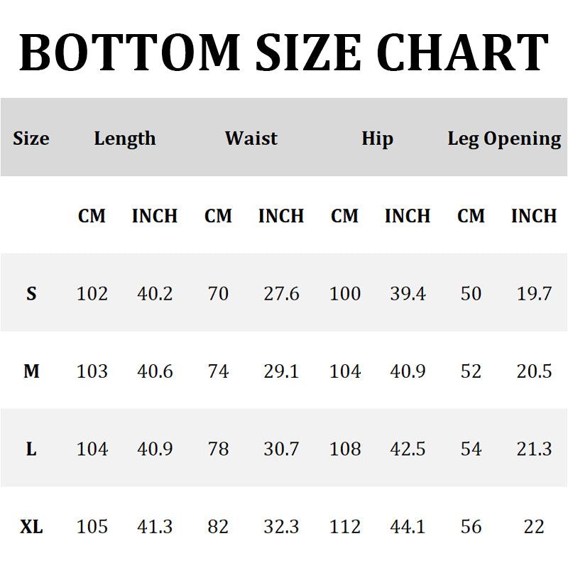
Task: Select the Length column header
Action: [124, 138]
